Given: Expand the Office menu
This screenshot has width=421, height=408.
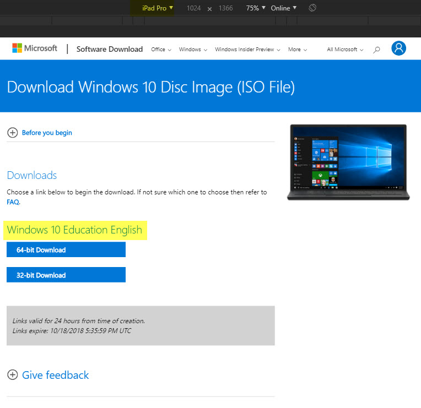Looking at the screenshot, I should click(161, 50).
